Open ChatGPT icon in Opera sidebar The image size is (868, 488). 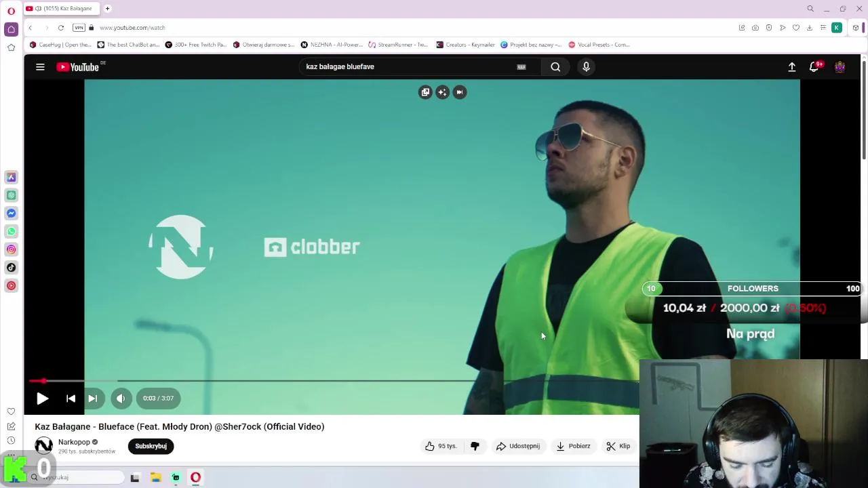pyautogui.click(x=12, y=195)
